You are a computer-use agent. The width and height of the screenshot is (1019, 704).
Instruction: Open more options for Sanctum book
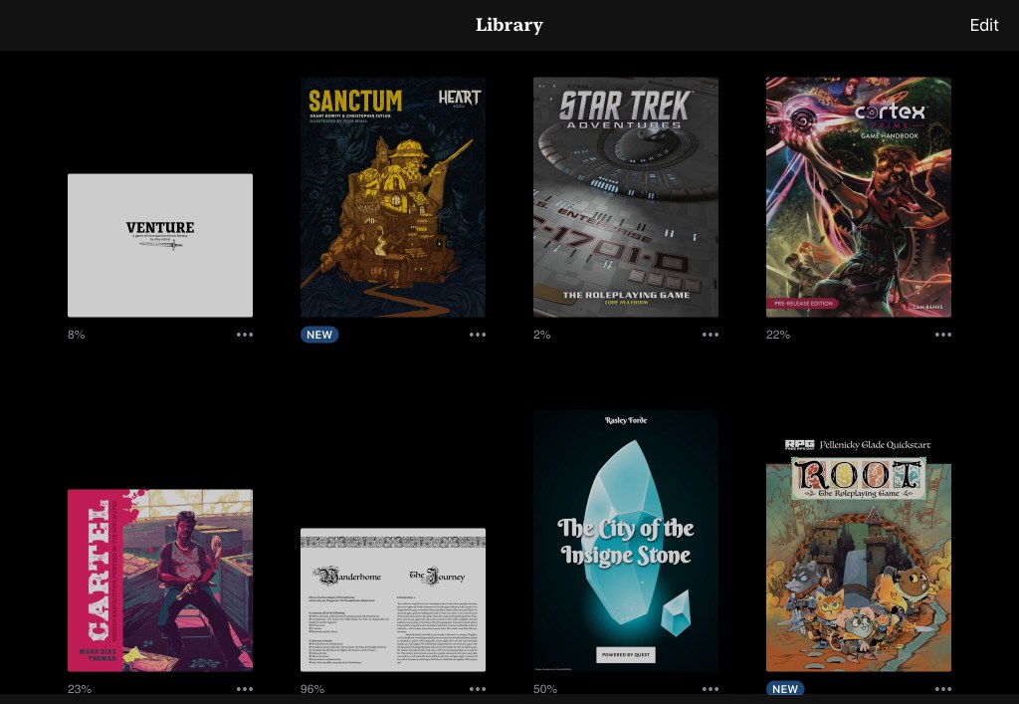click(x=478, y=335)
